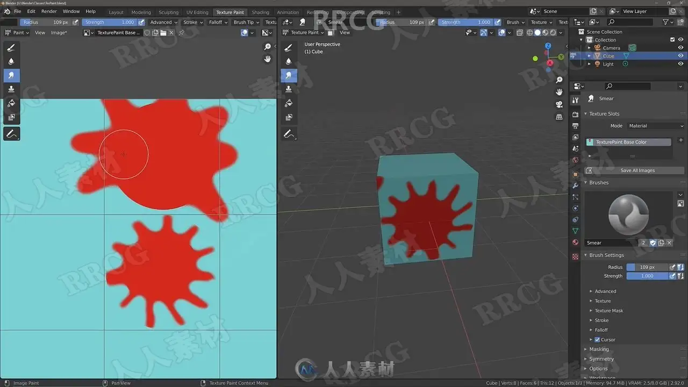Switch to the Sculpting workspace tab

point(168,12)
